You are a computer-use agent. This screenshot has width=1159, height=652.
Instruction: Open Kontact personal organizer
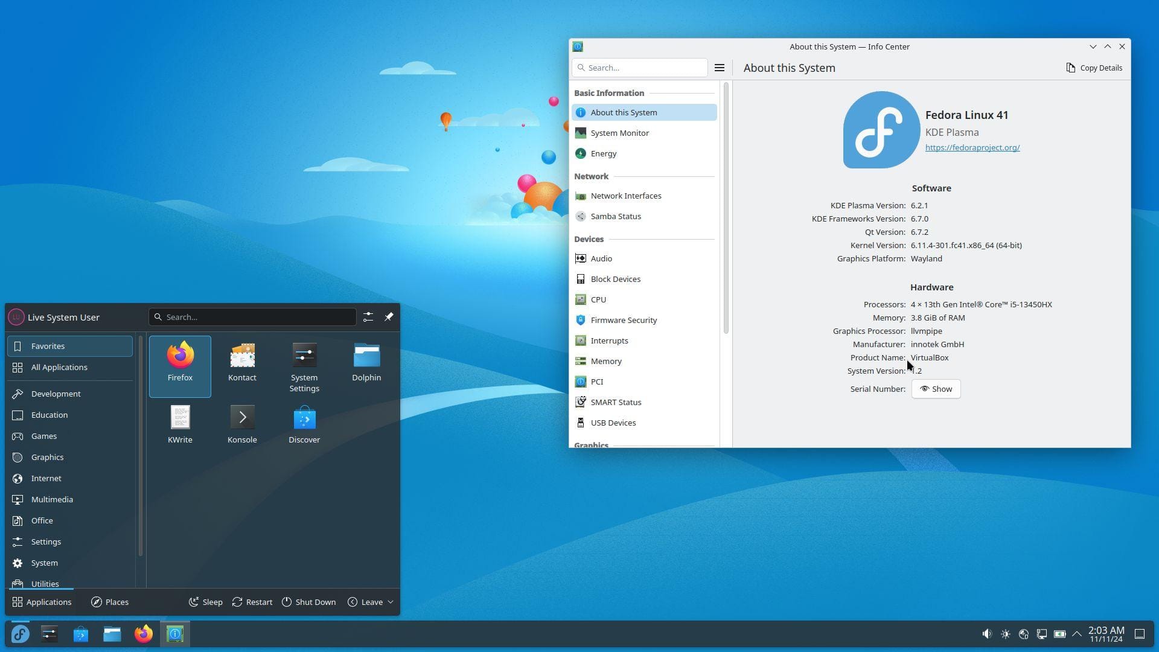241,360
